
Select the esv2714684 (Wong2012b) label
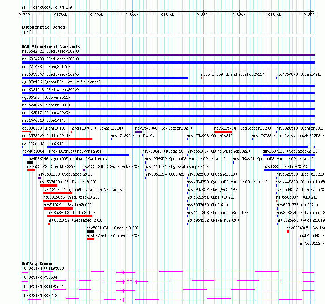(x=46, y=67)
